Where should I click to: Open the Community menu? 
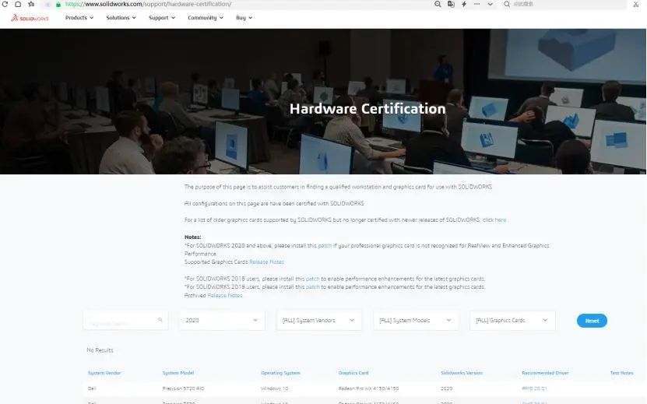click(206, 18)
